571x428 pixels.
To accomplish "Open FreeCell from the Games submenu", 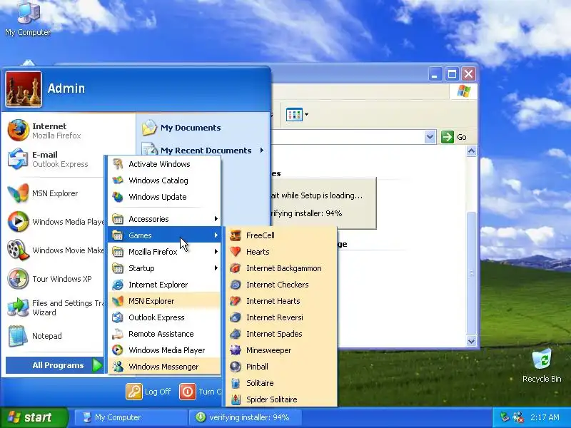I will click(281, 235).
